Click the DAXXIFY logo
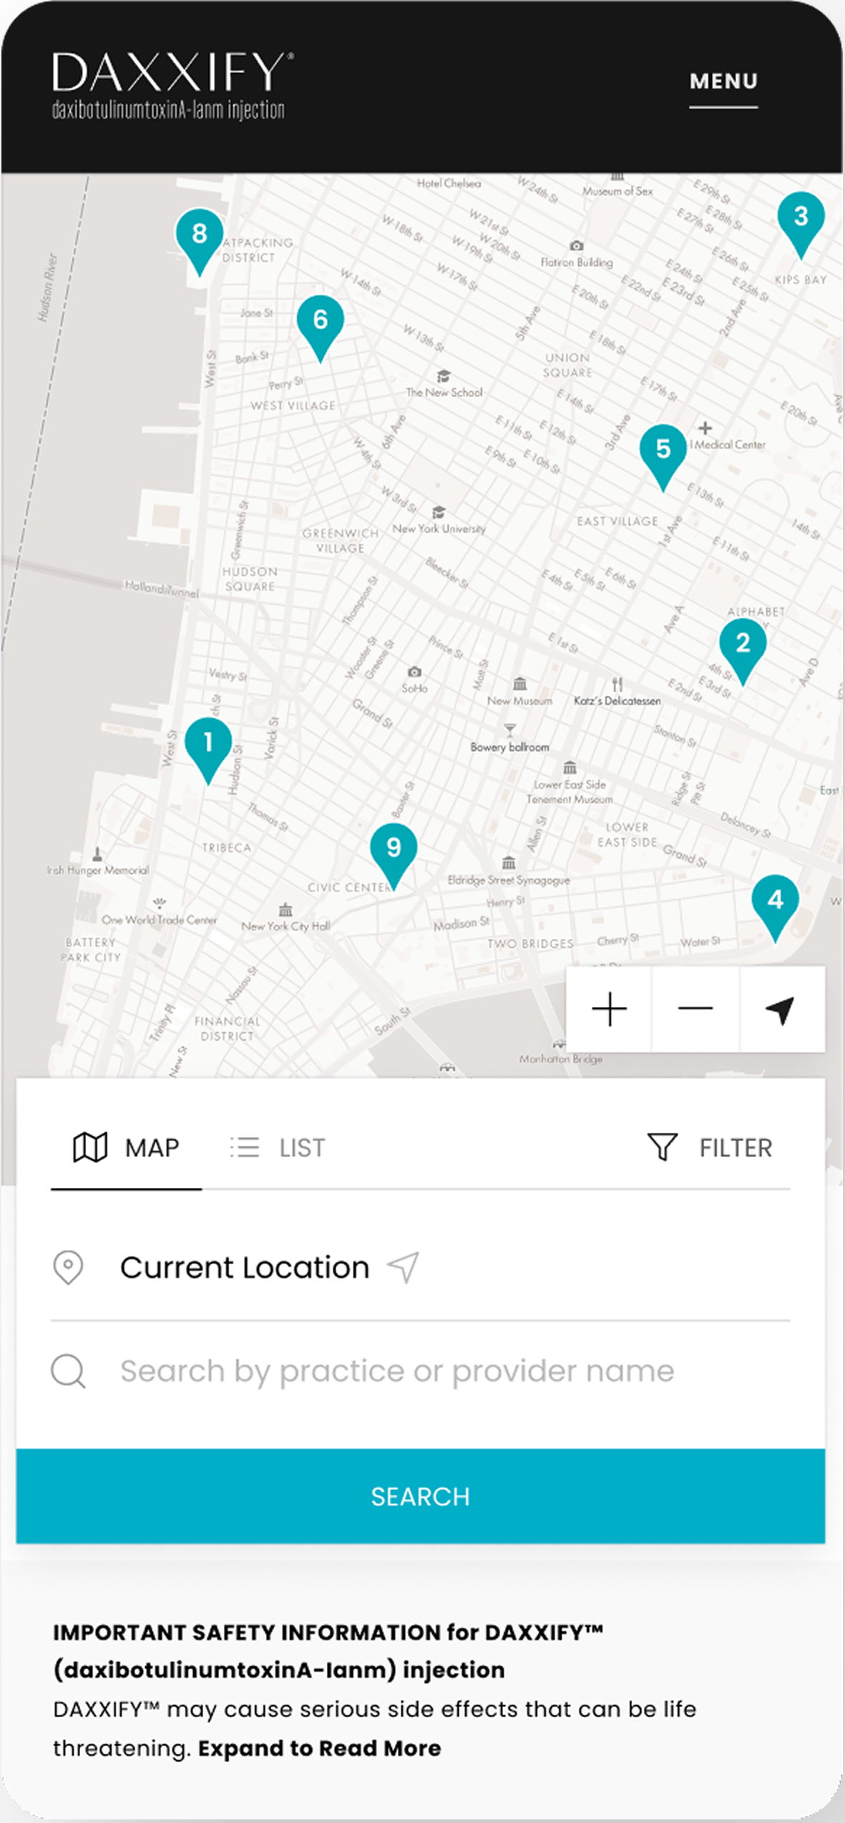The image size is (845, 1823). tap(172, 85)
